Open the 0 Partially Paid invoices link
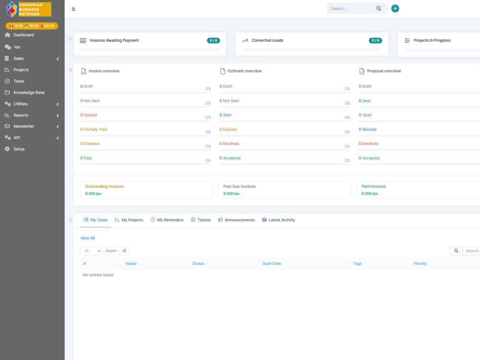The width and height of the screenshot is (480, 360). click(x=94, y=130)
